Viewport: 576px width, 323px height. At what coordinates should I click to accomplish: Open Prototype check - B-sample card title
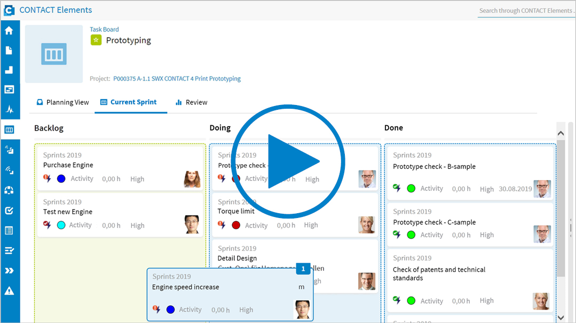[434, 166]
